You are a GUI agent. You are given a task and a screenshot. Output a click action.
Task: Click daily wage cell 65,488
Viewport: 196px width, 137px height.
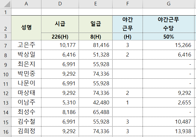pyautogui.click(x=96, y=112)
